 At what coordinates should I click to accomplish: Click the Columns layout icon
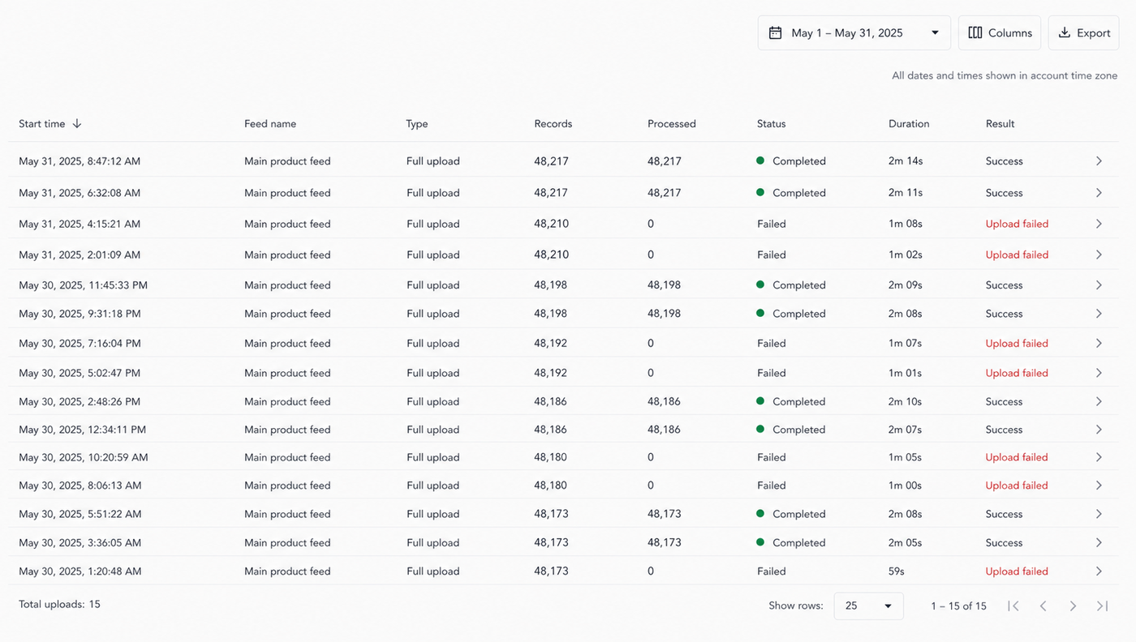[x=975, y=33]
